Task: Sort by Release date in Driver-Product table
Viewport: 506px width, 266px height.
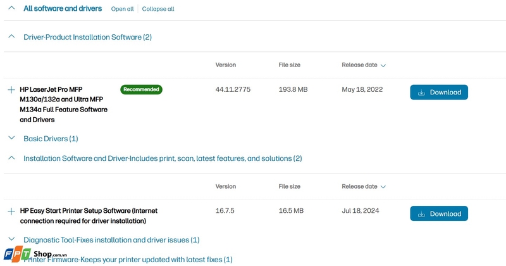Action: [364, 65]
